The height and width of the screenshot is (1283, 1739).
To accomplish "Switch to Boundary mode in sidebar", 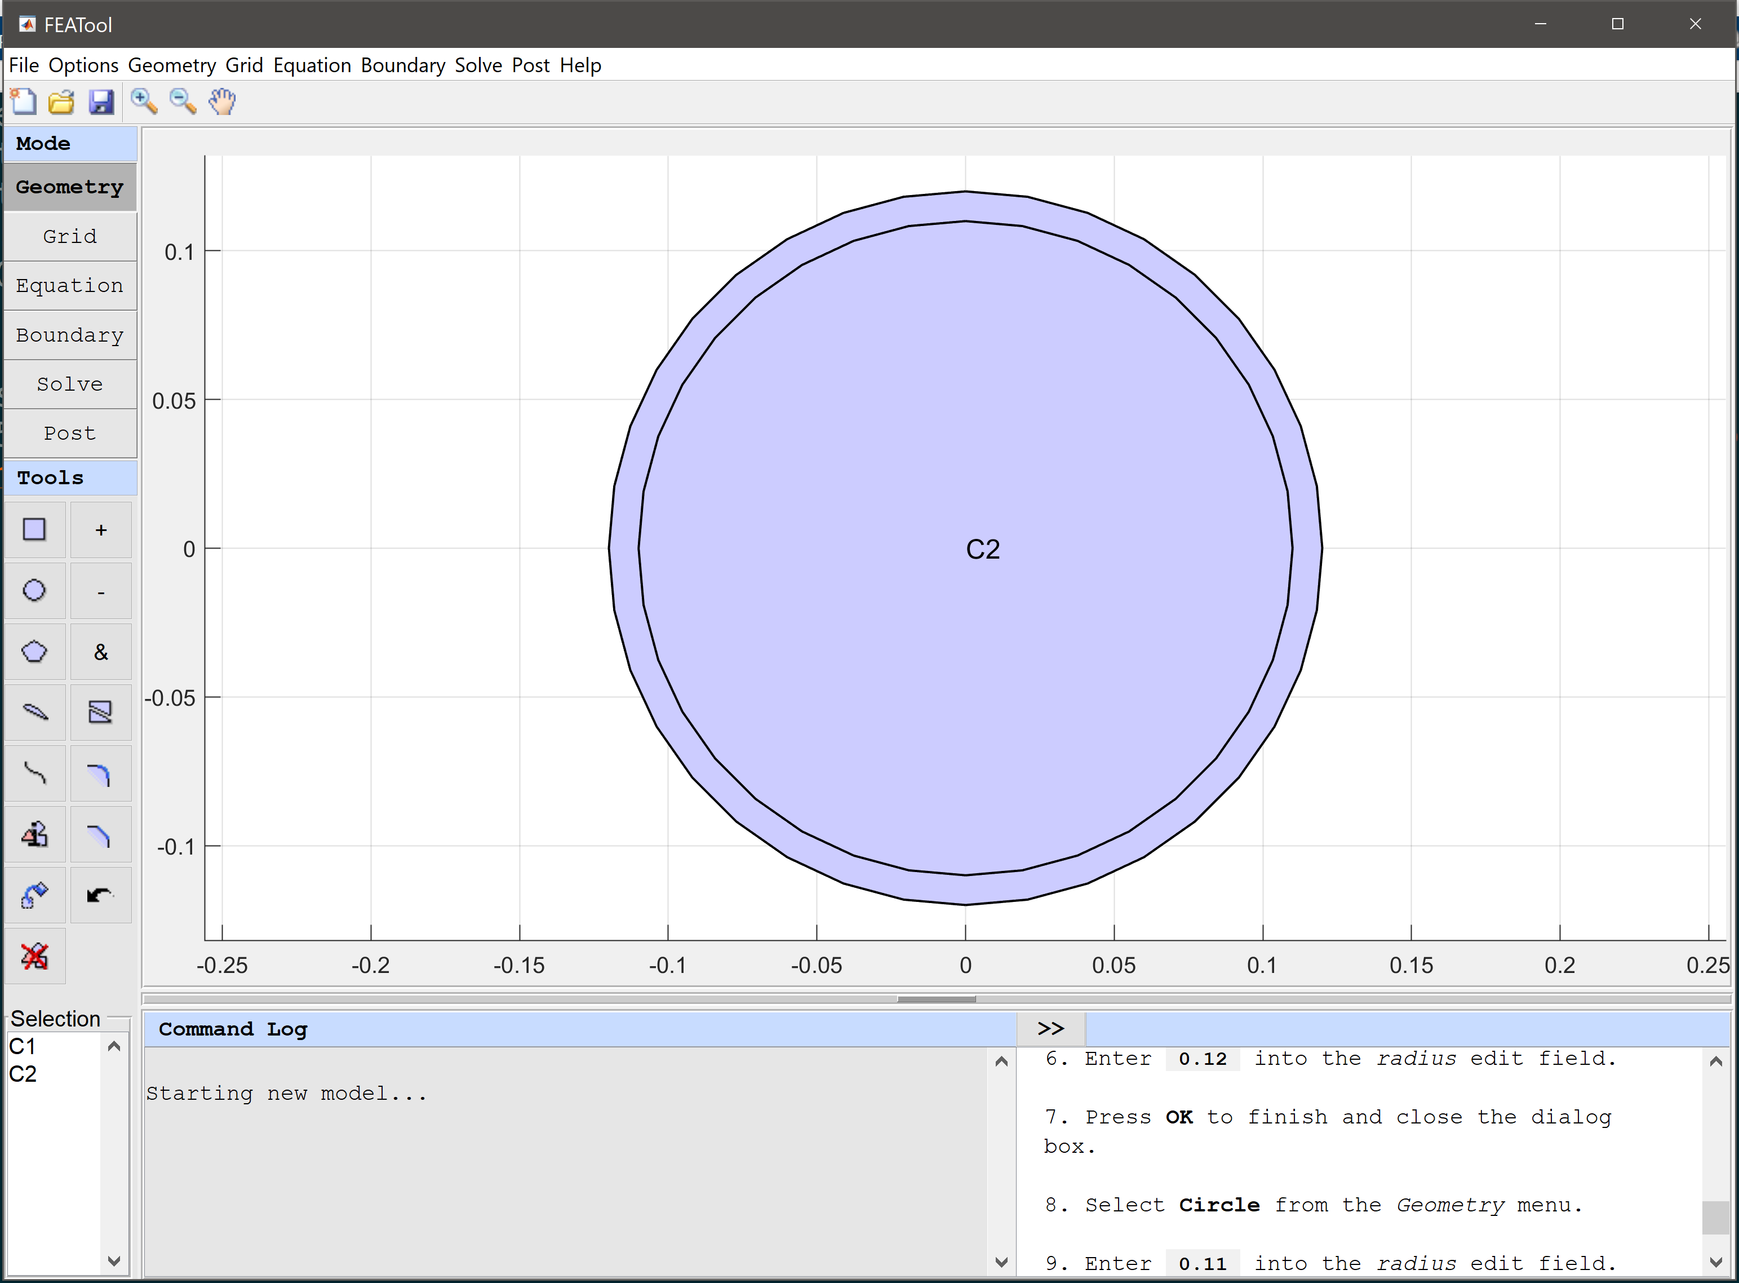I will (70, 335).
